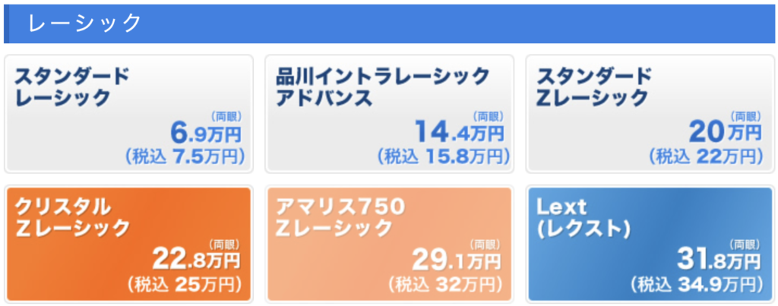Click the (両眼) label above 31.8万円
Screen dimensions: 778x306
coord(745,244)
